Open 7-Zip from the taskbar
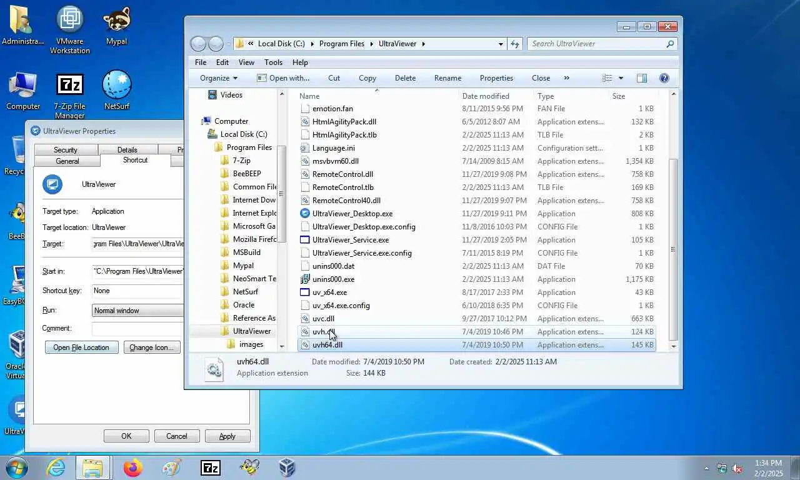Screen dimensions: 800x480 pyautogui.click(x=210, y=467)
